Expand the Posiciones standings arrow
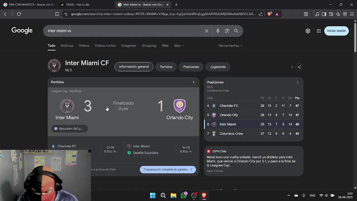 [298, 82]
